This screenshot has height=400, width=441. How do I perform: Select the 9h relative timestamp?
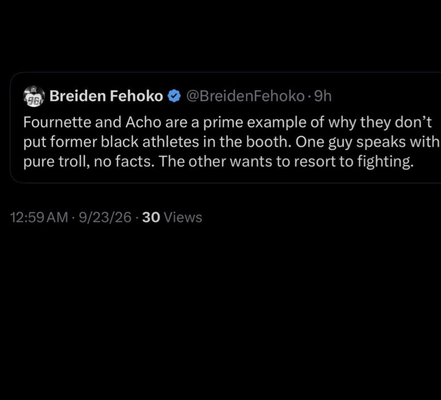pyautogui.click(x=323, y=97)
